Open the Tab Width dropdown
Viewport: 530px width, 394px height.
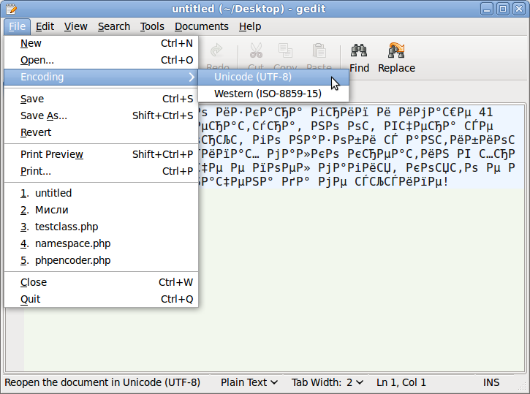coord(328,382)
